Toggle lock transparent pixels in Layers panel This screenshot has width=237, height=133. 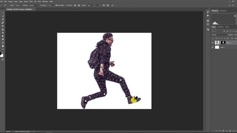tap(216, 38)
